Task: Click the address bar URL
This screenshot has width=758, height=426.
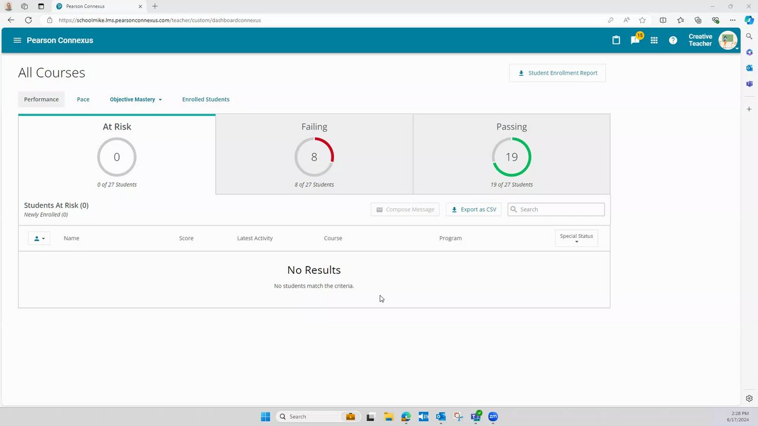Action: coord(160,20)
